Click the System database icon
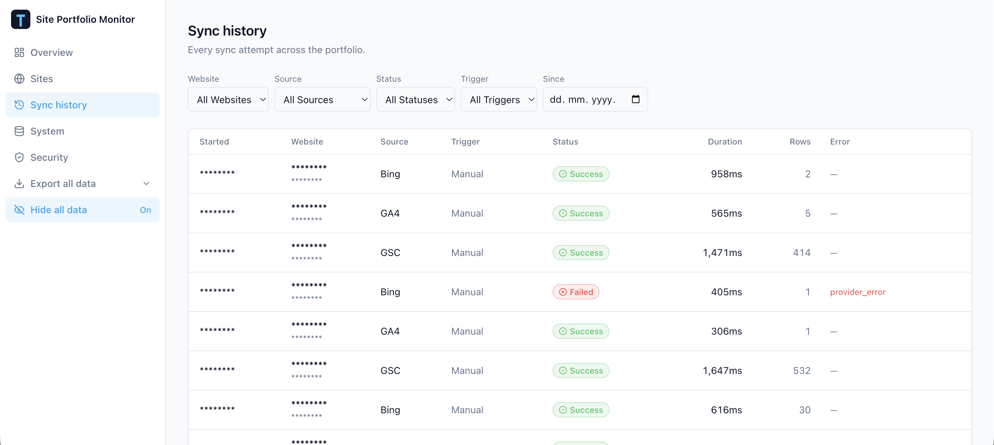The image size is (994, 445). 19,131
